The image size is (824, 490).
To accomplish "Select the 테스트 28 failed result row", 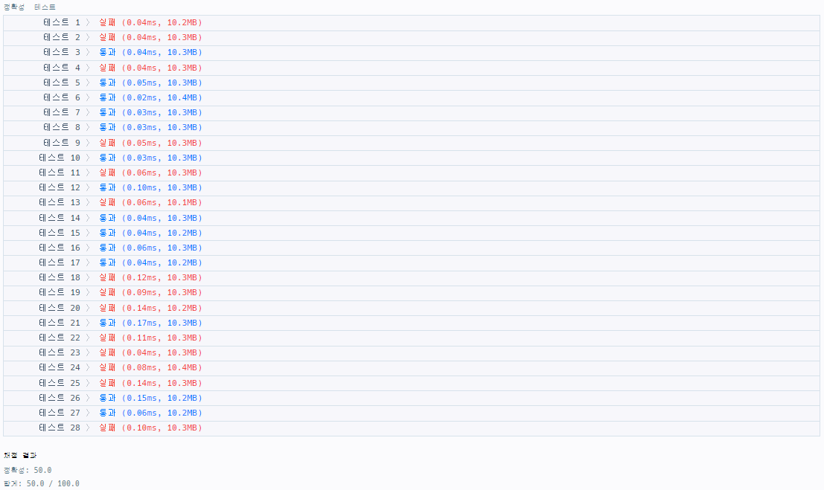I will pyautogui.click(x=412, y=428).
